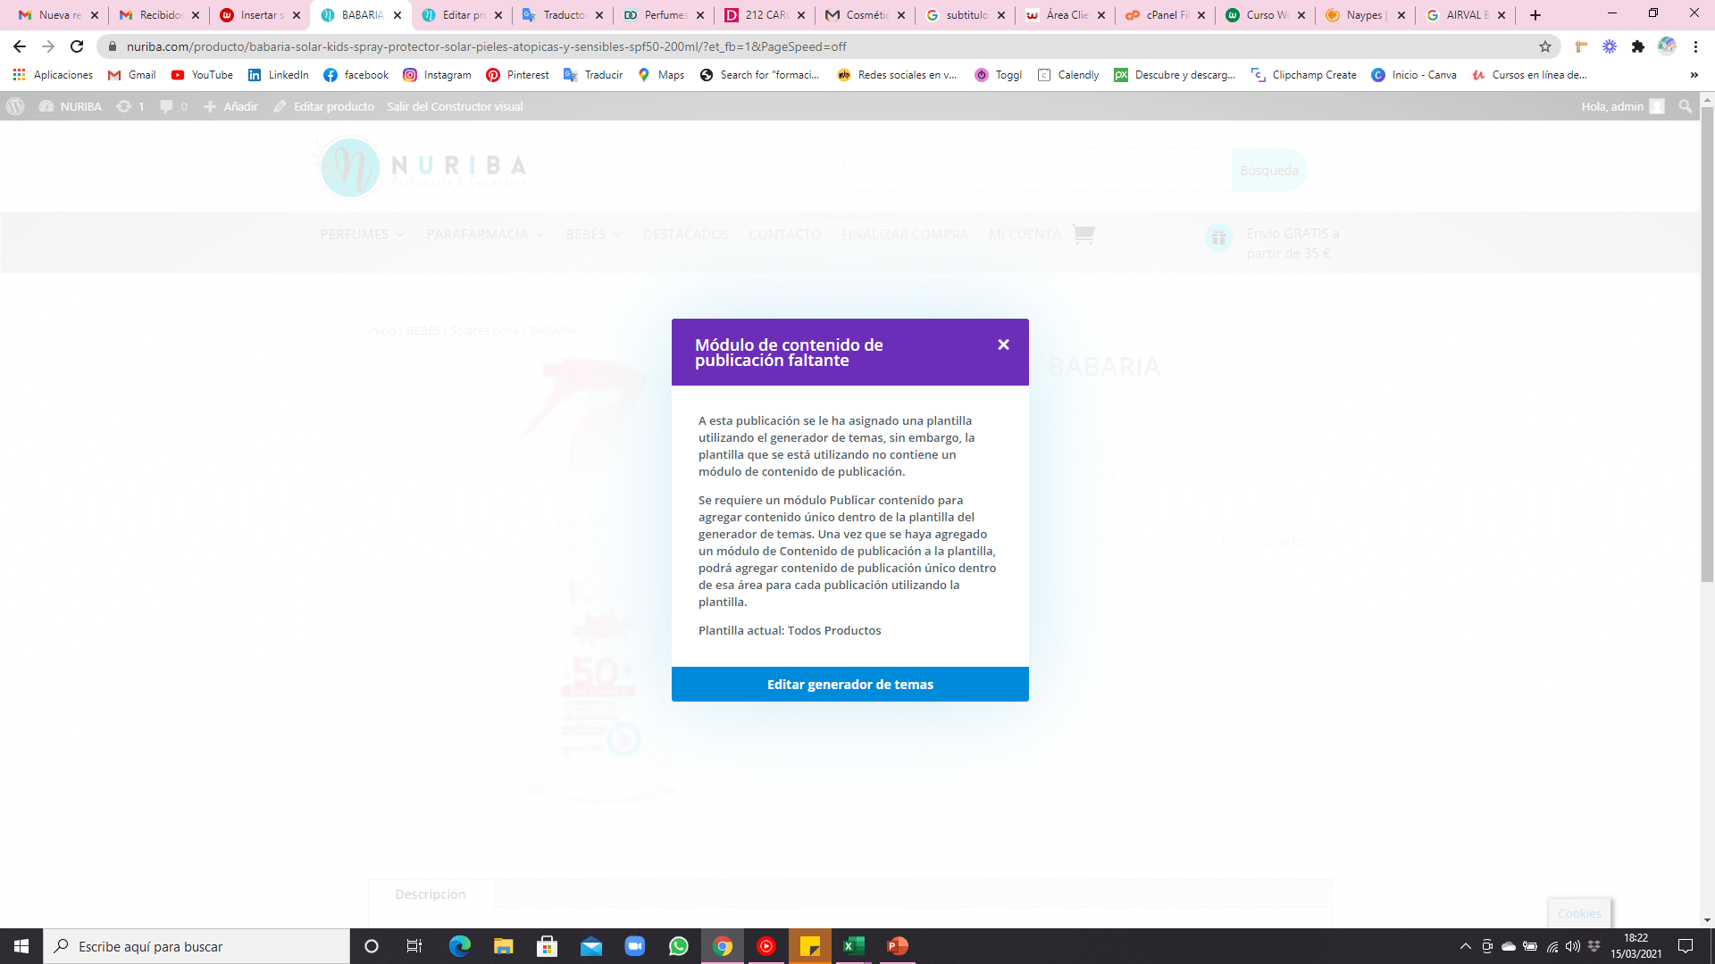This screenshot has width=1715, height=964.
Task: Open Windows Start menu
Action: pyautogui.click(x=21, y=946)
